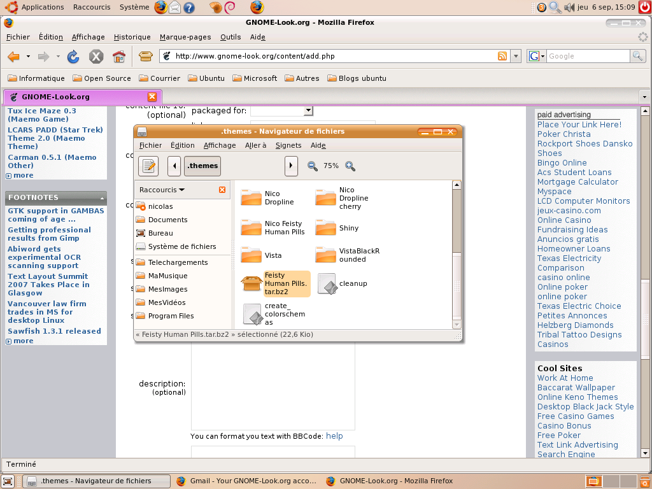Toggle location edit button in file browser
652x489 pixels.
(x=148, y=166)
